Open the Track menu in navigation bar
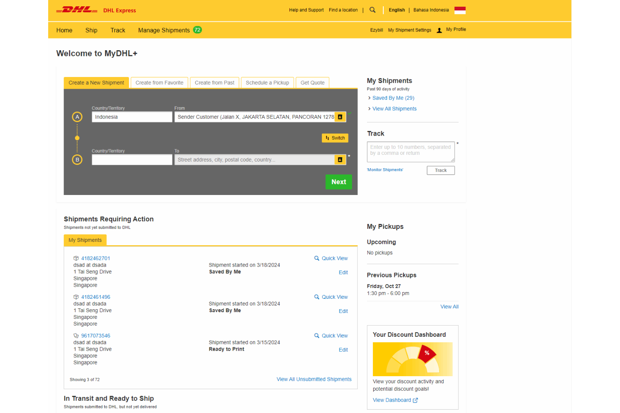This screenshot has height=413, width=620. tap(118, 30)
